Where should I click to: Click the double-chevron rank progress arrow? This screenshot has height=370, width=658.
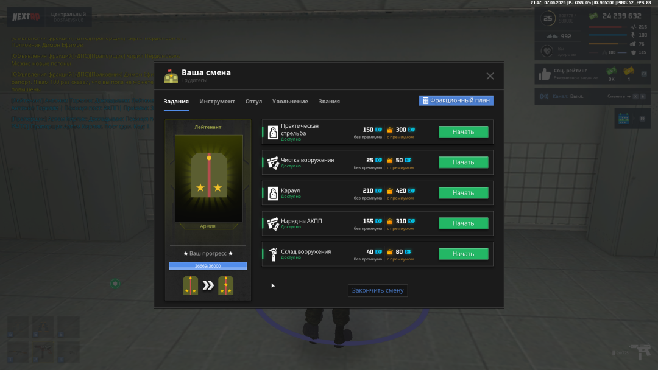click(x=208, y=286)
